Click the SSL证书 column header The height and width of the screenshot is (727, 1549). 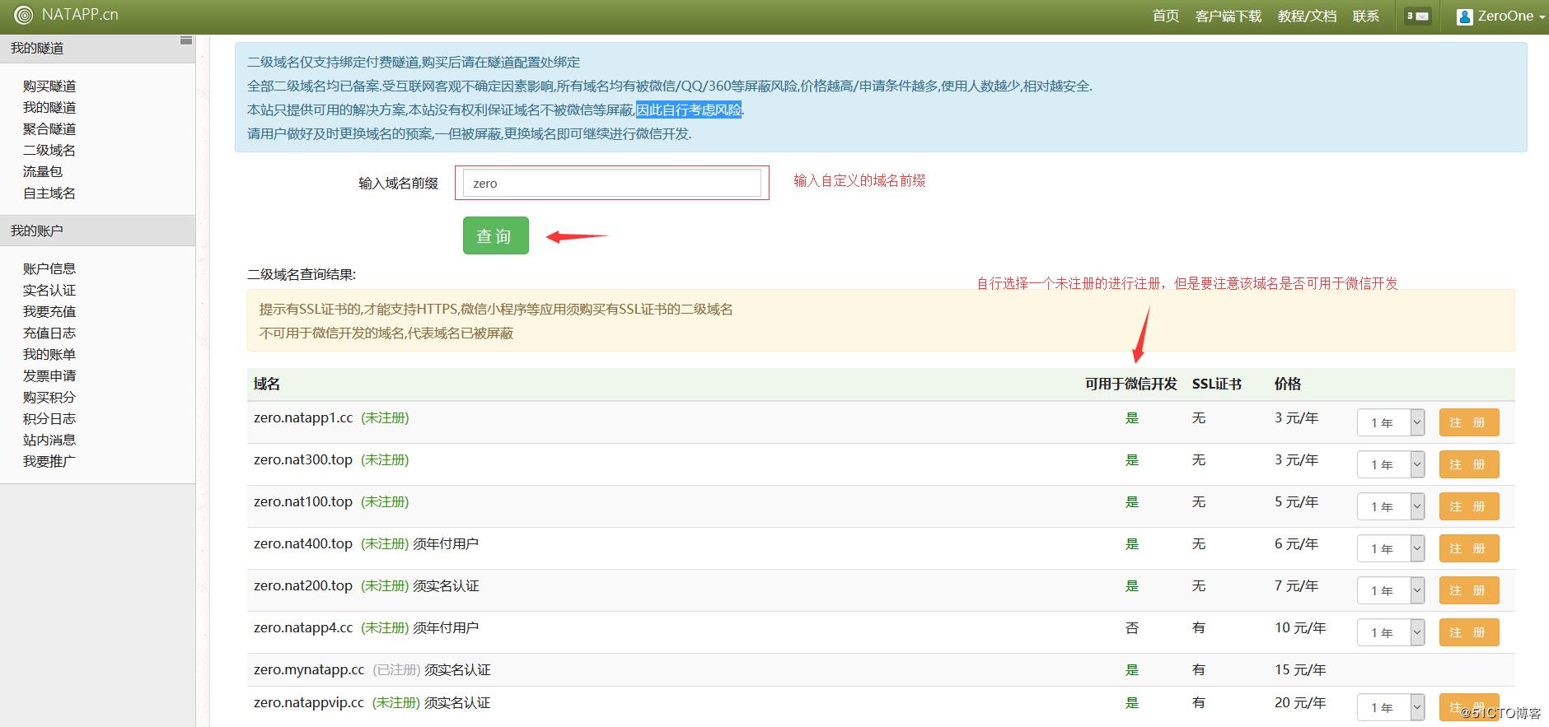[1216, 384]
